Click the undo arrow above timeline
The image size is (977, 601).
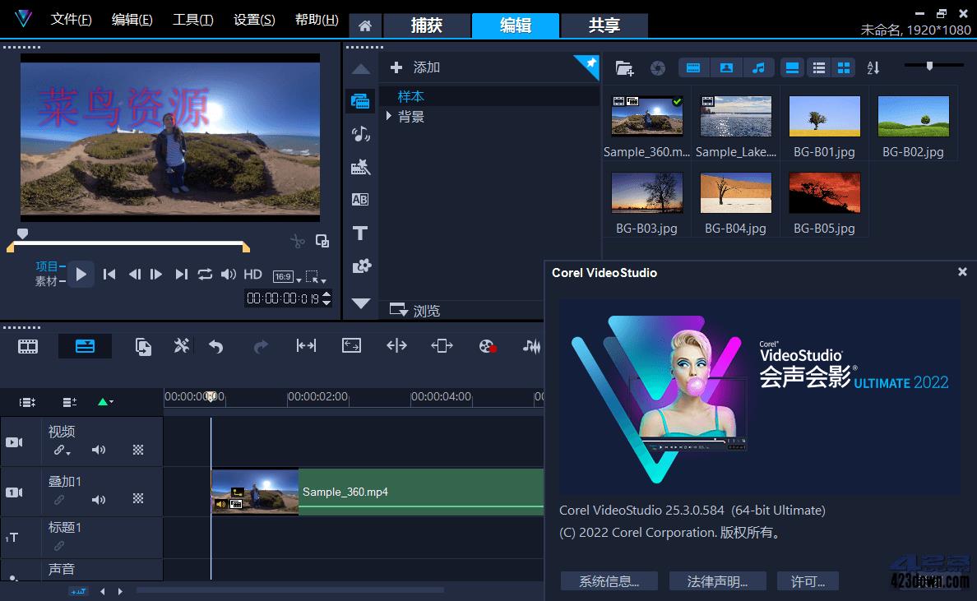click(x=216, y=345)
